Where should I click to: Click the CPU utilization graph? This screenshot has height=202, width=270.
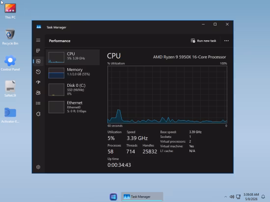tap(167, 95)
